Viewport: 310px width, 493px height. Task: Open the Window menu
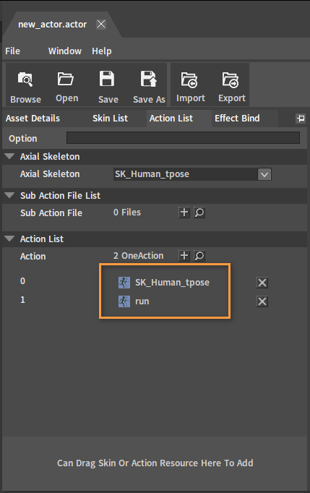coord(65,51)
